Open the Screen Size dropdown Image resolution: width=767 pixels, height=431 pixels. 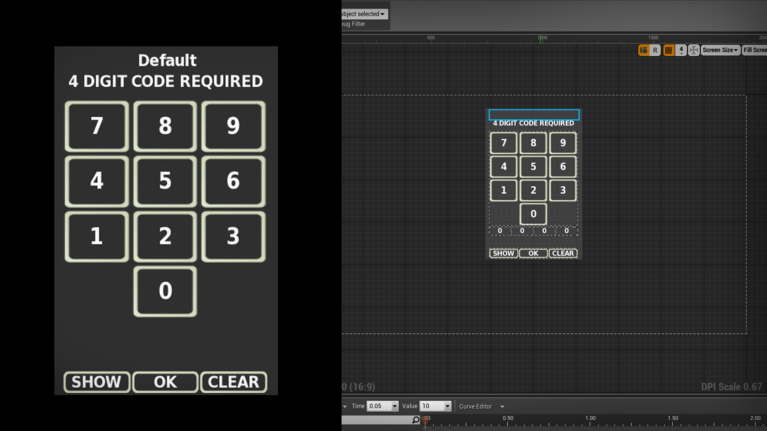pos(719,50)
